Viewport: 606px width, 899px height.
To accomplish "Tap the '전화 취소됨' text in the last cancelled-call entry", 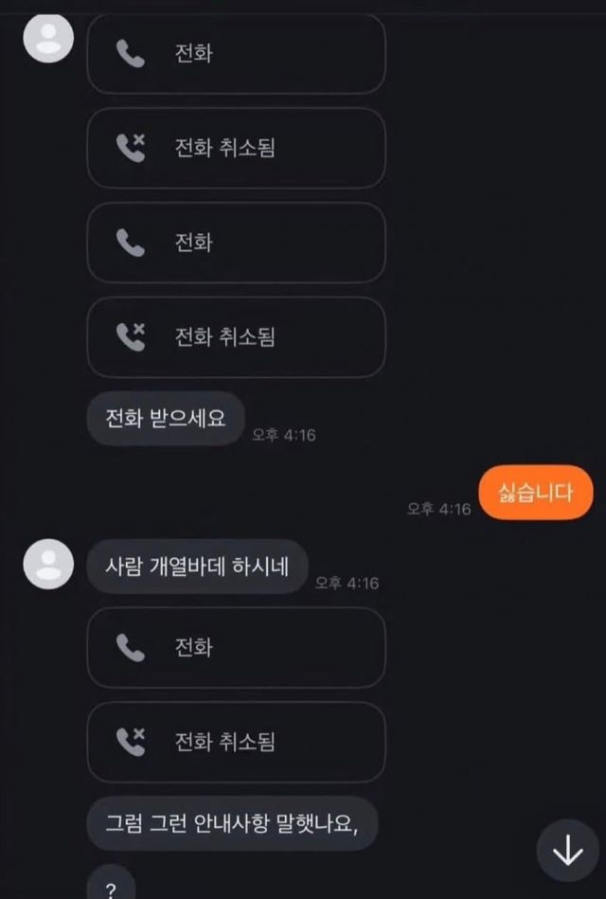I will (x=224, y=742).
